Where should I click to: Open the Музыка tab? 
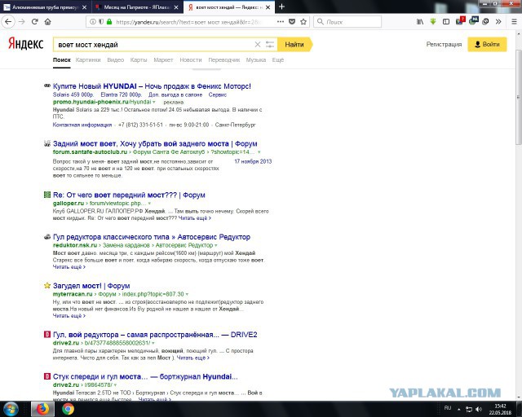(256, 59)
